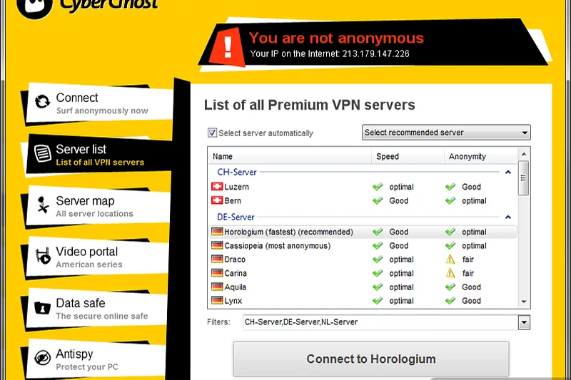The width and height of the screenshot is (571, 380).
Task: Click the Server list document icon
Action: point(43,153)
